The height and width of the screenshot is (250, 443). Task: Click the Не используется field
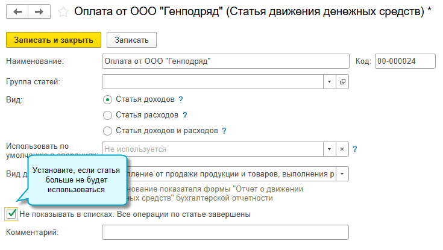point(212,149)
